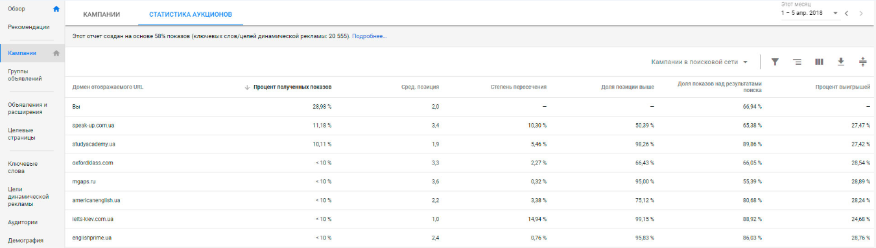Sort by Процент полученных показов column
This screenshot has height=248, width=876.
292,87
